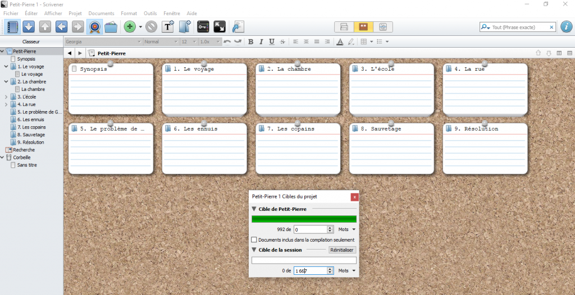Enter full screen composition mode icon
This screenshot has height=295, width=575.
220,27
